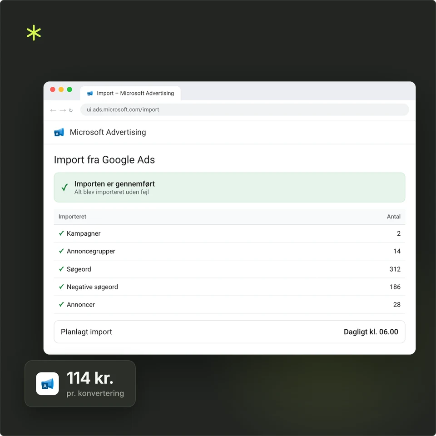
Task: Click the red close window button
Action: tap(53, 89)
